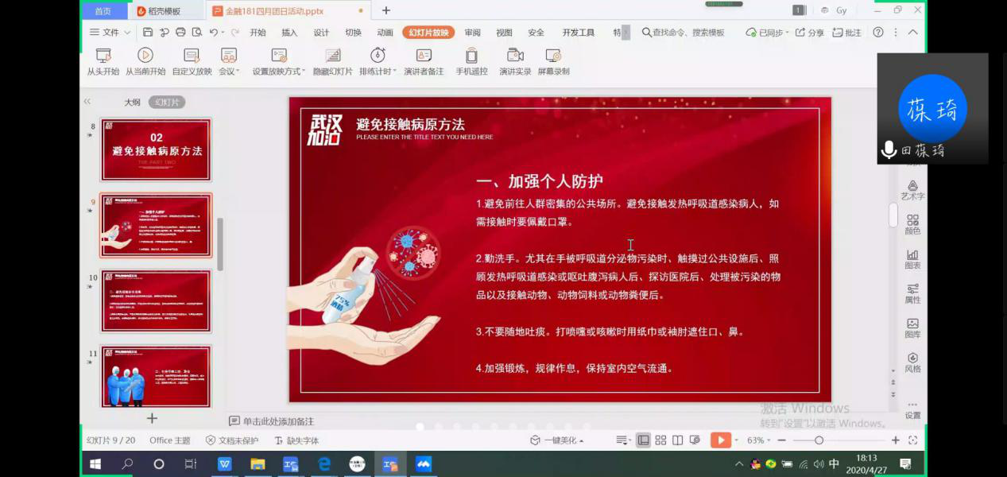1007x477 pixels.
Task: Switch to the 动画 ribbon tab
Action: tap(385, 33)
